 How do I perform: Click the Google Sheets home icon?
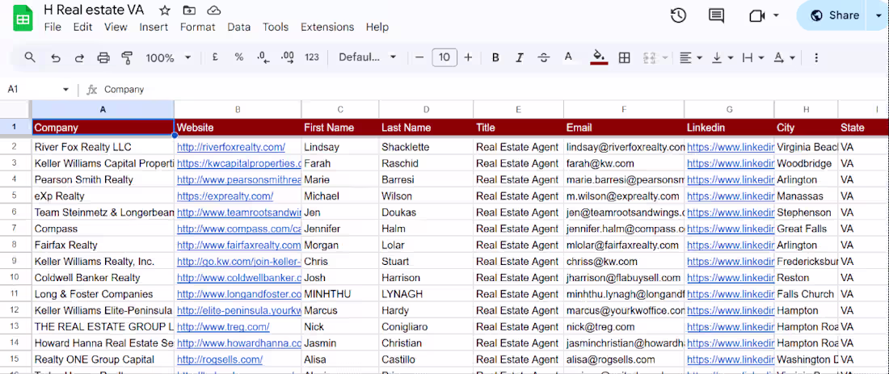point(23,19)
